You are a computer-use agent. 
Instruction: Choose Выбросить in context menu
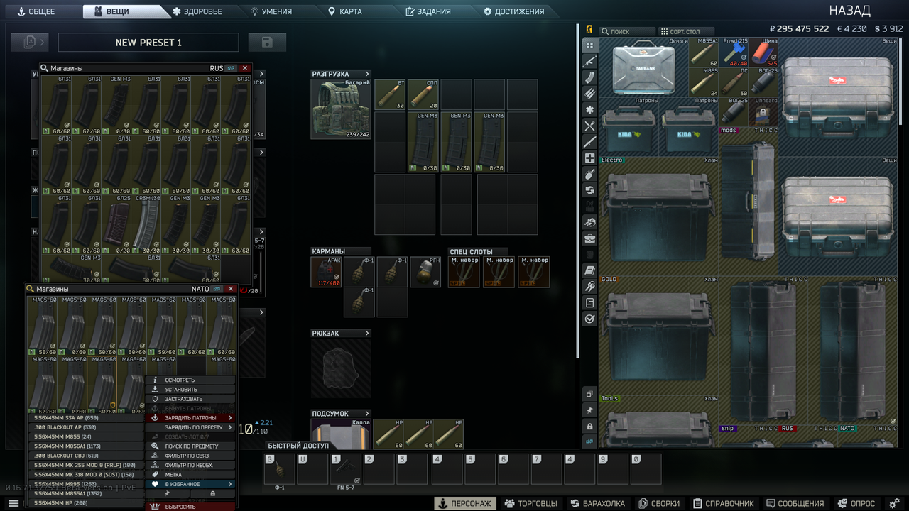[x=190, y=507]
